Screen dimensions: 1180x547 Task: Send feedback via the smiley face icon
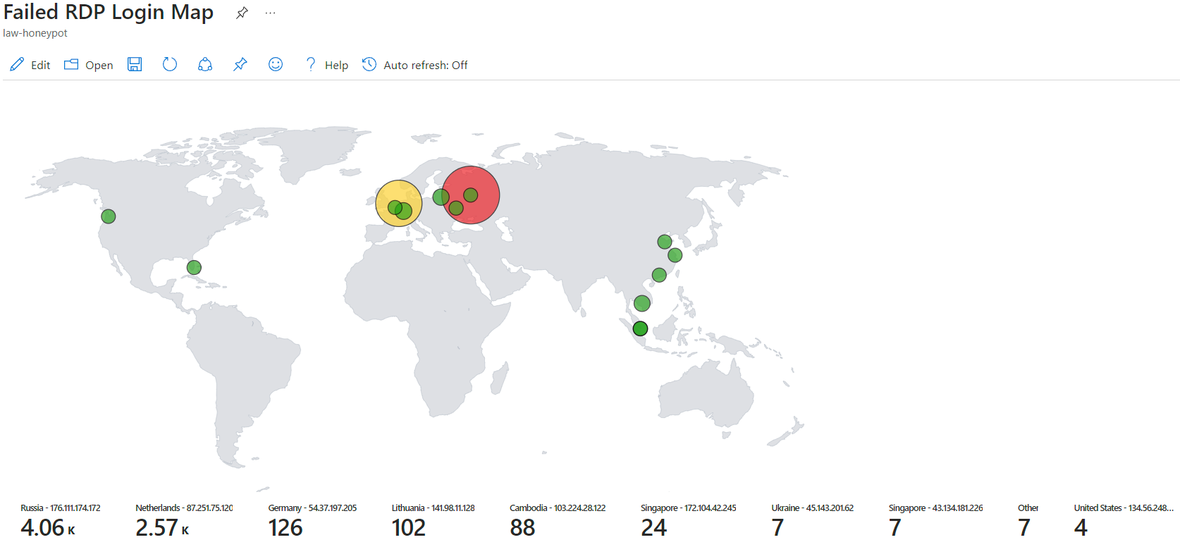276,65
